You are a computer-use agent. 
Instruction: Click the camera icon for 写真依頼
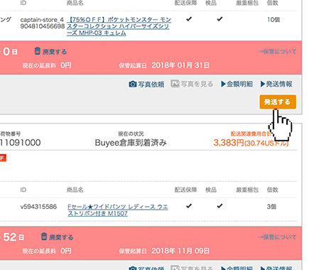(x=133, y=84)
